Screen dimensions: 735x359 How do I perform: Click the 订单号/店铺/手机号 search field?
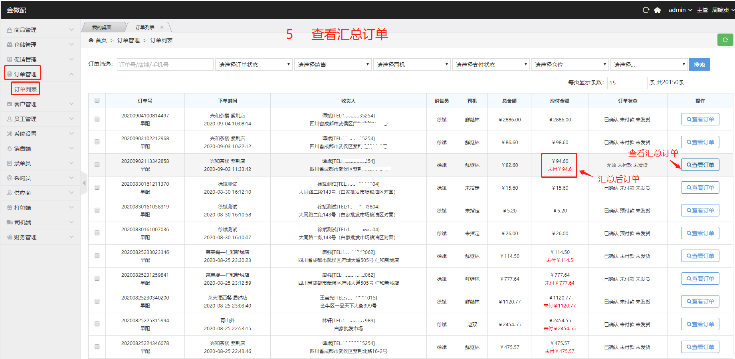[165, 65]
